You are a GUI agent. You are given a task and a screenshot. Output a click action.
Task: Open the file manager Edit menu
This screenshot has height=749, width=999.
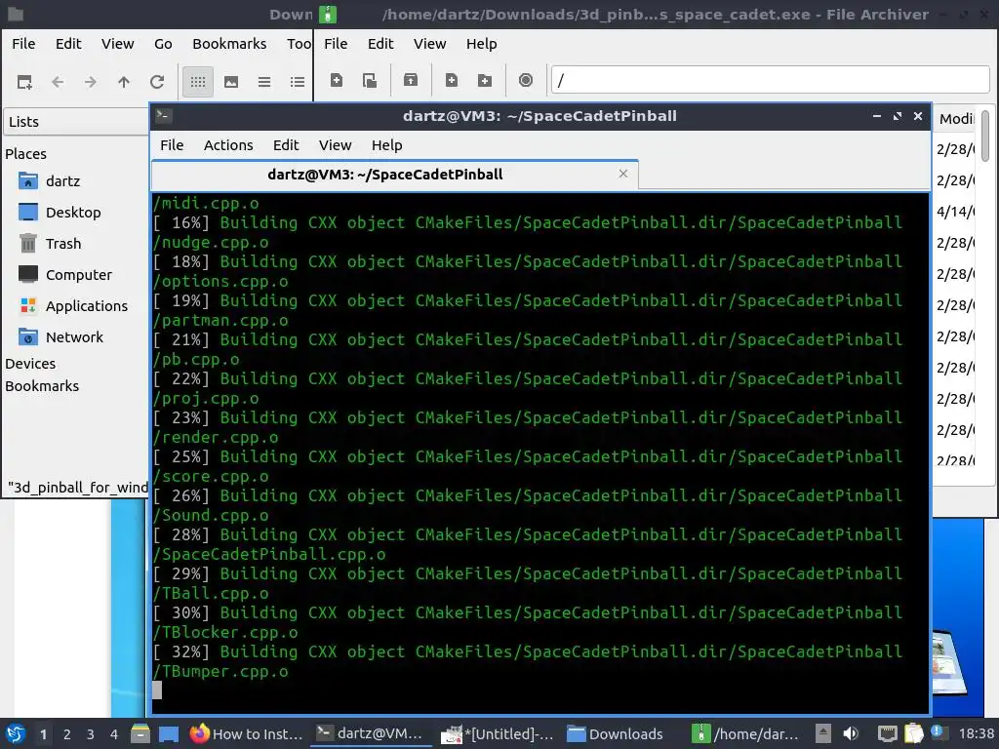68,44
